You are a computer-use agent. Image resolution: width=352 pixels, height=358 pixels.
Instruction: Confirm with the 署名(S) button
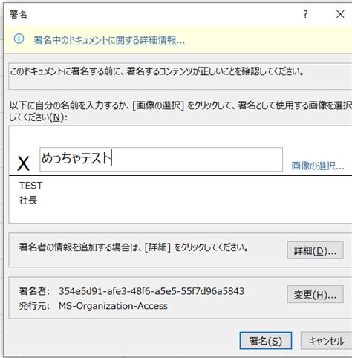pos(266,341)
